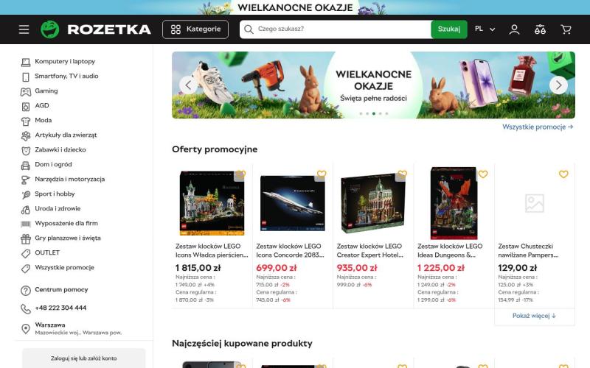Advance banner carousel with next arrow
This screenshot has height=368, width=590.
(558, 85)
